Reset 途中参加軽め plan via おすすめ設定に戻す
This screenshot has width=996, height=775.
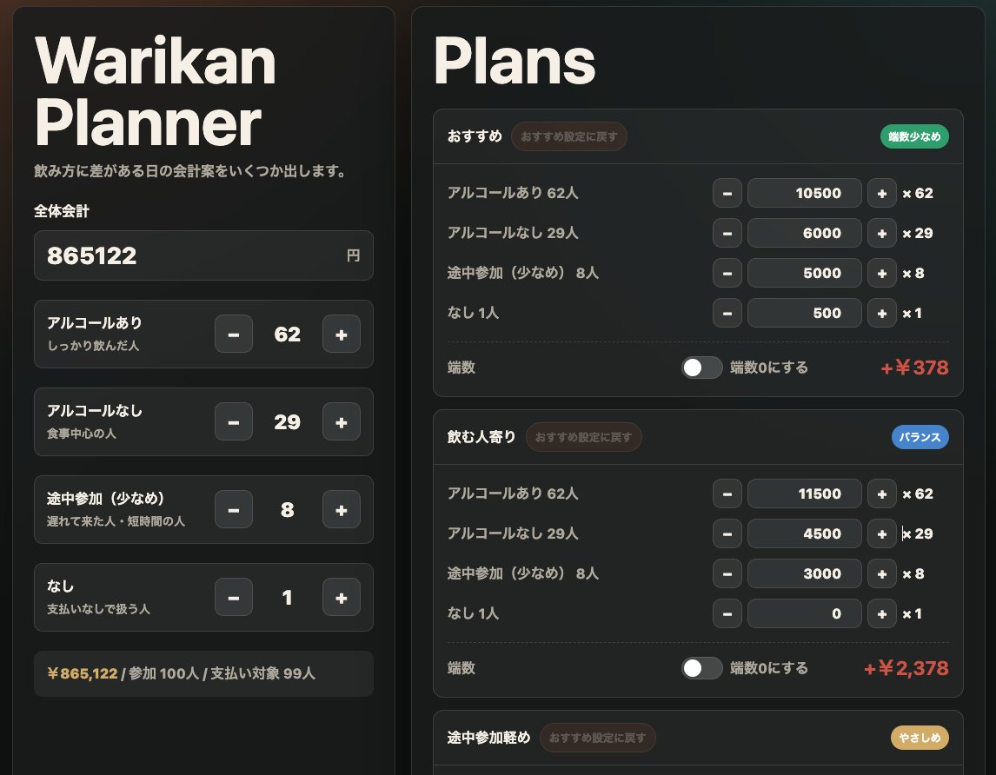(597, 738)
